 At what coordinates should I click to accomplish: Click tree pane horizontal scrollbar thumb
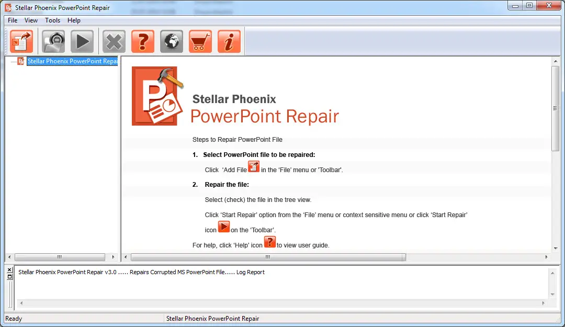tap(60, 257)
